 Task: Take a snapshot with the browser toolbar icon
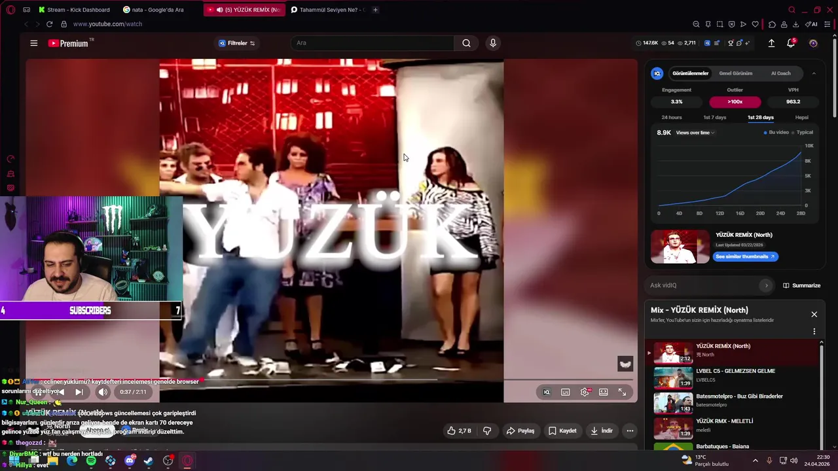tap(720, 24)
